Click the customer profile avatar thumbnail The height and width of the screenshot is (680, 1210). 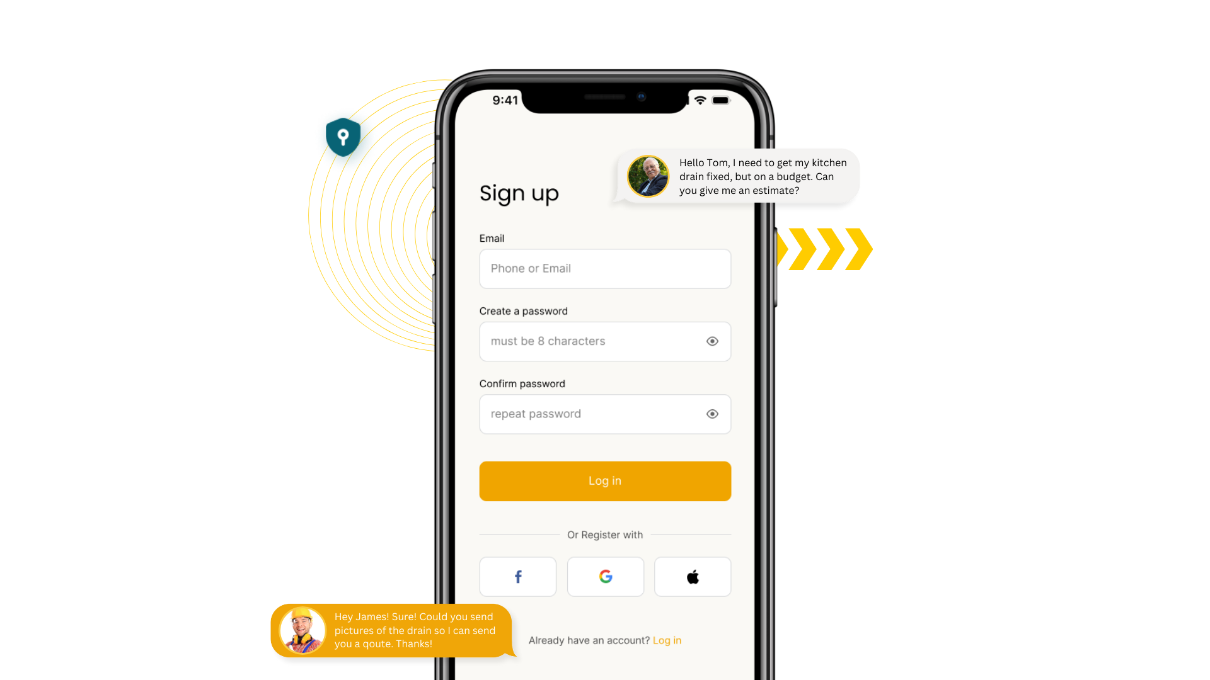(648, 176)
